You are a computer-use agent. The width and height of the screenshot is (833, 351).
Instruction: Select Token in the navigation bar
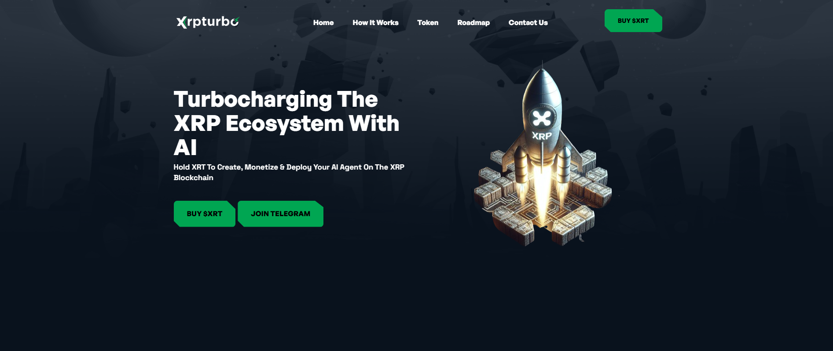click(x=428, y=22)
